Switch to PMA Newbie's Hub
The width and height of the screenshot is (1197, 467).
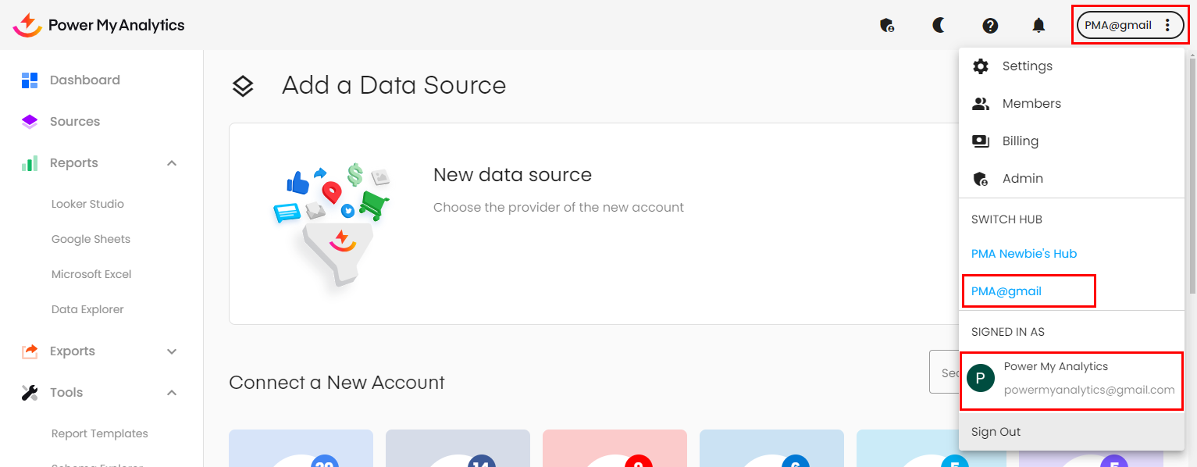pyautogui.click(x=1024, y=254)
